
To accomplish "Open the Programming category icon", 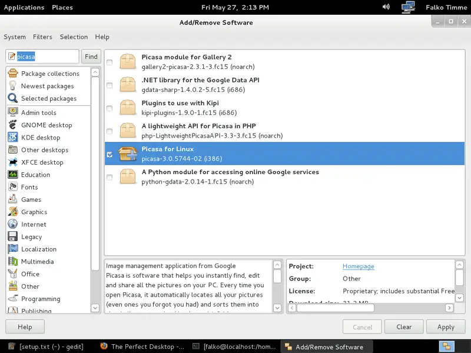I will (x=12, y=298).
